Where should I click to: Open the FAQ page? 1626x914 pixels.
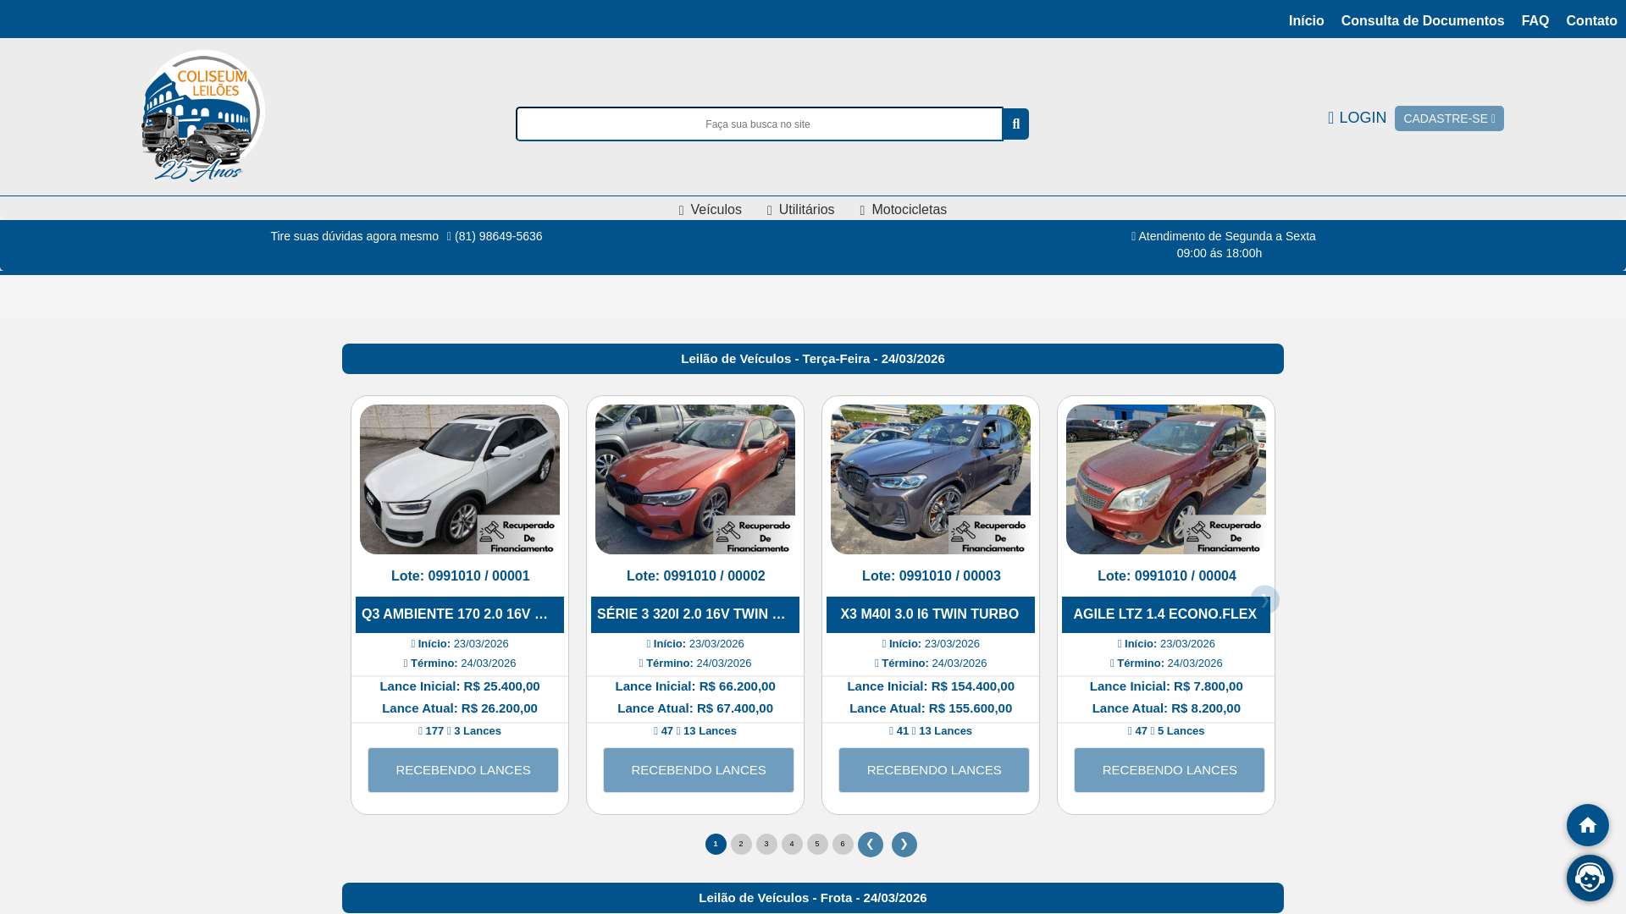pyautogui.click(x=1535, y=20)
